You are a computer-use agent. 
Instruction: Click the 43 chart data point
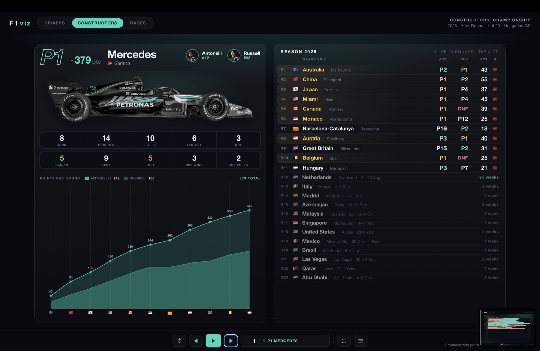coord(51,296)
